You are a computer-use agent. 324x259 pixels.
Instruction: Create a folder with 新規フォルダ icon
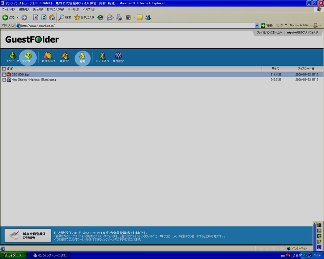[48, 57]
